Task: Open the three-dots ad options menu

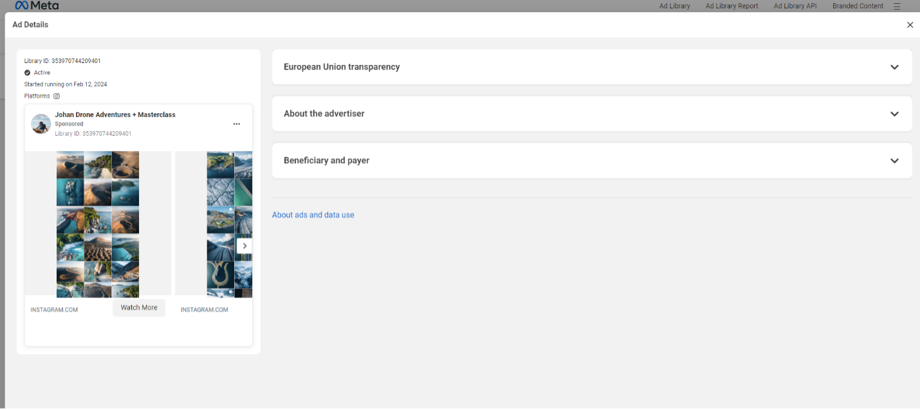Action: [237, 124]
